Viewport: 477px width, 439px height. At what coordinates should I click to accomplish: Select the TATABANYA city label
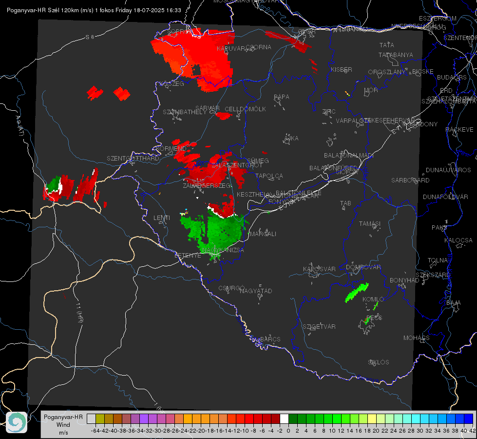396,55
